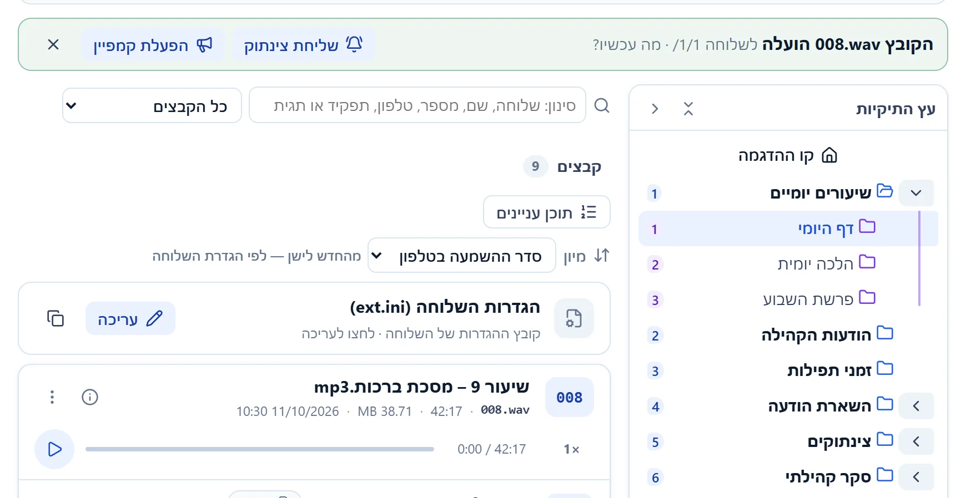Select the 'צינתוקים' folder row

850,441
